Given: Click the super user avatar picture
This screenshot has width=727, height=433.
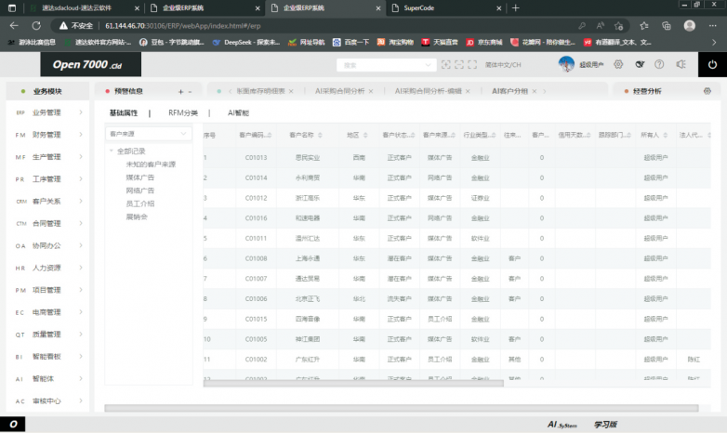Looking at the screenshot, I should tap(566, 64).
